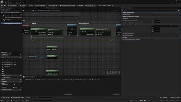
Task: Open the debug object selector dropdown
Action: [x=104, y=5]
